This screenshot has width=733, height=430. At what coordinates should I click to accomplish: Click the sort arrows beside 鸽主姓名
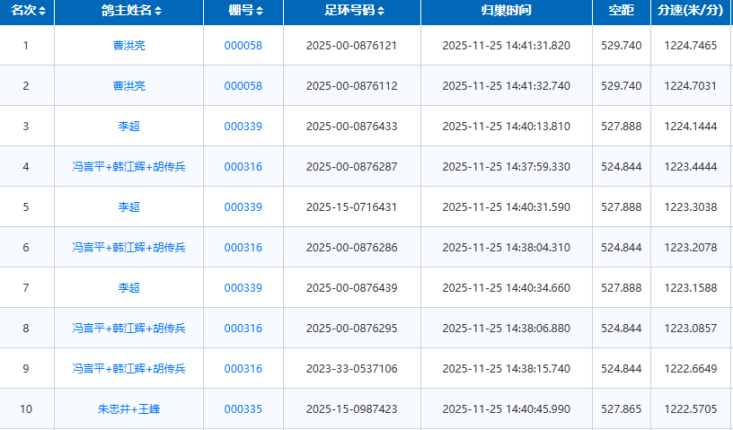pyautogui.click(x=158, y=12)
